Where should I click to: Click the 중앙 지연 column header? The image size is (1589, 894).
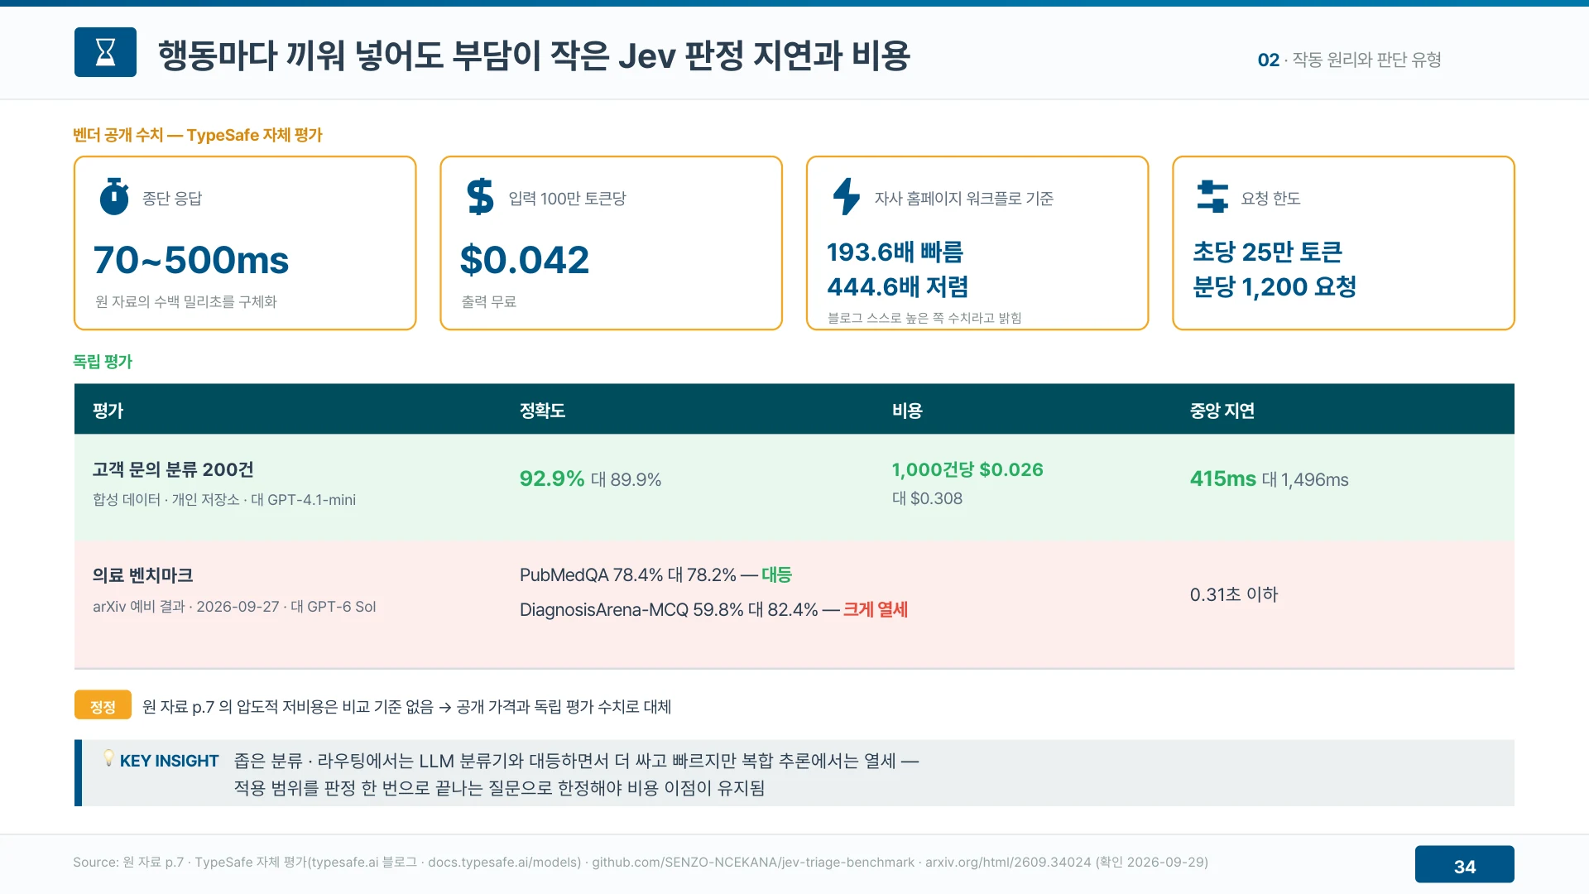(x=1222, y=410)
